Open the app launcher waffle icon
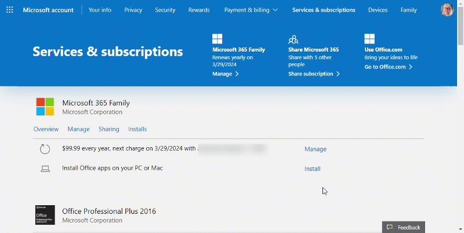This screenshot has height=233, width=464. (9, 10)
